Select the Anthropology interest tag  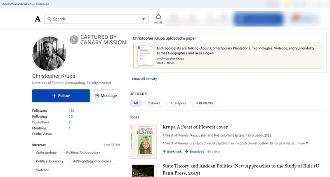coord(46,153)
